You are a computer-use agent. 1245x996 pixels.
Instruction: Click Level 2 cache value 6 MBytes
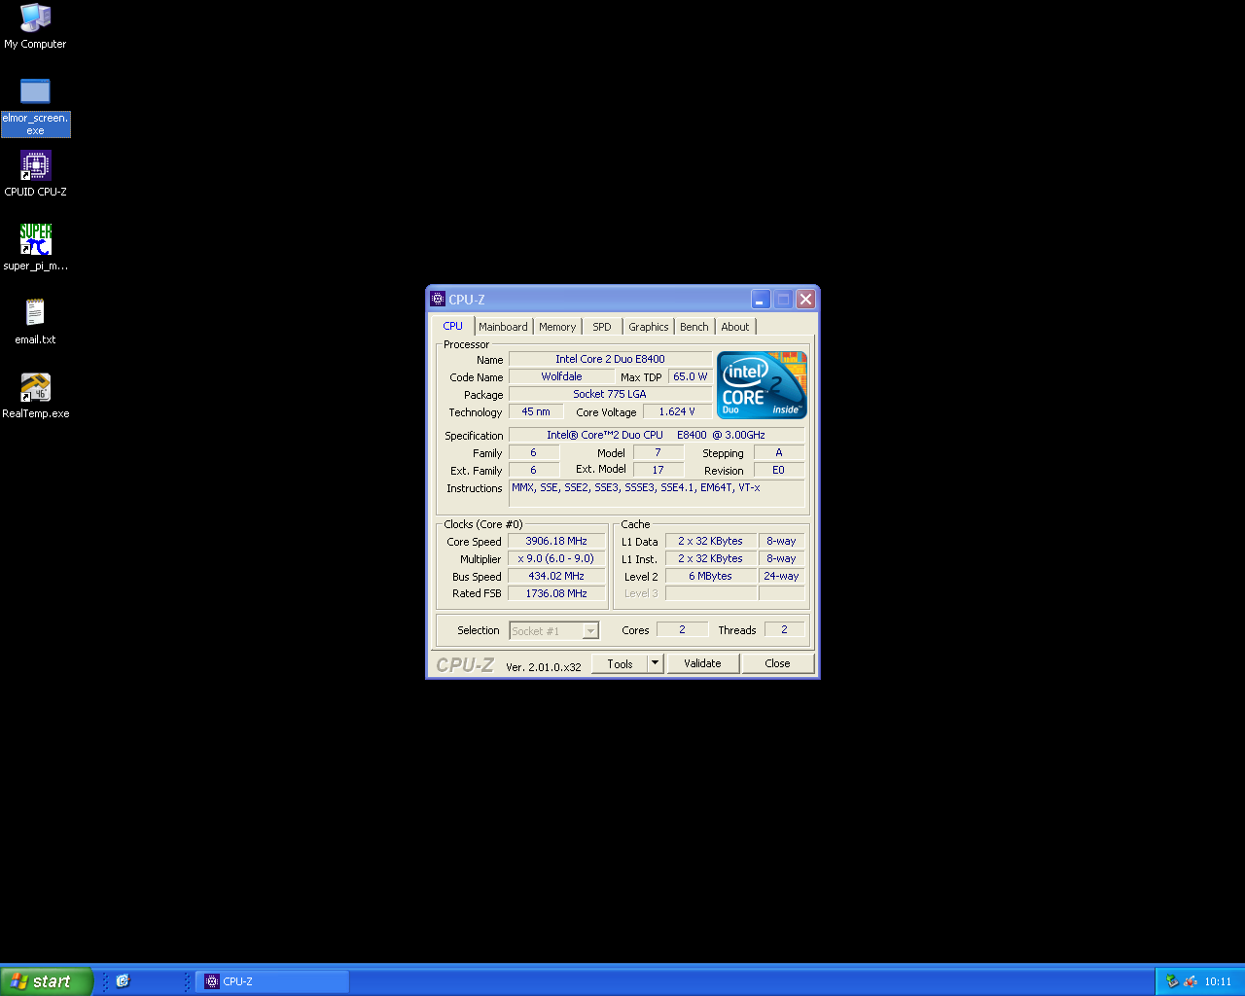(710, 576)
